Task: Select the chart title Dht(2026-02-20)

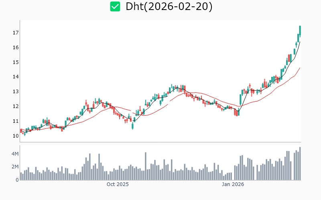Action: tap(169, 7)
